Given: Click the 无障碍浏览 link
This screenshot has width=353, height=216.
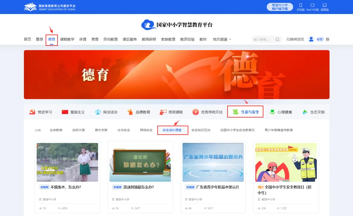Looking at the screenshot, I should (295, 39).
